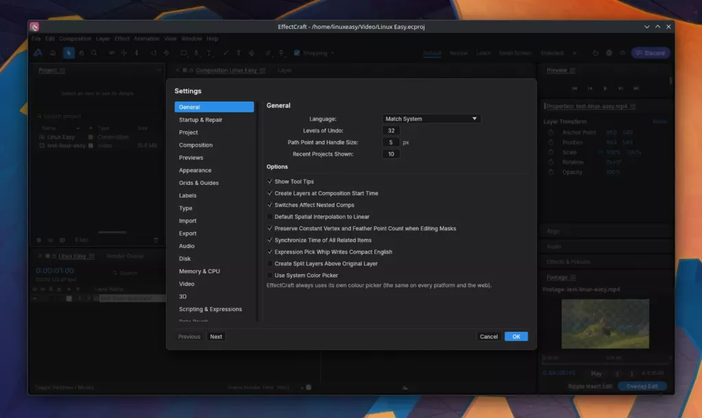Open the Language Match System dropdown

(x=431, y=119)
